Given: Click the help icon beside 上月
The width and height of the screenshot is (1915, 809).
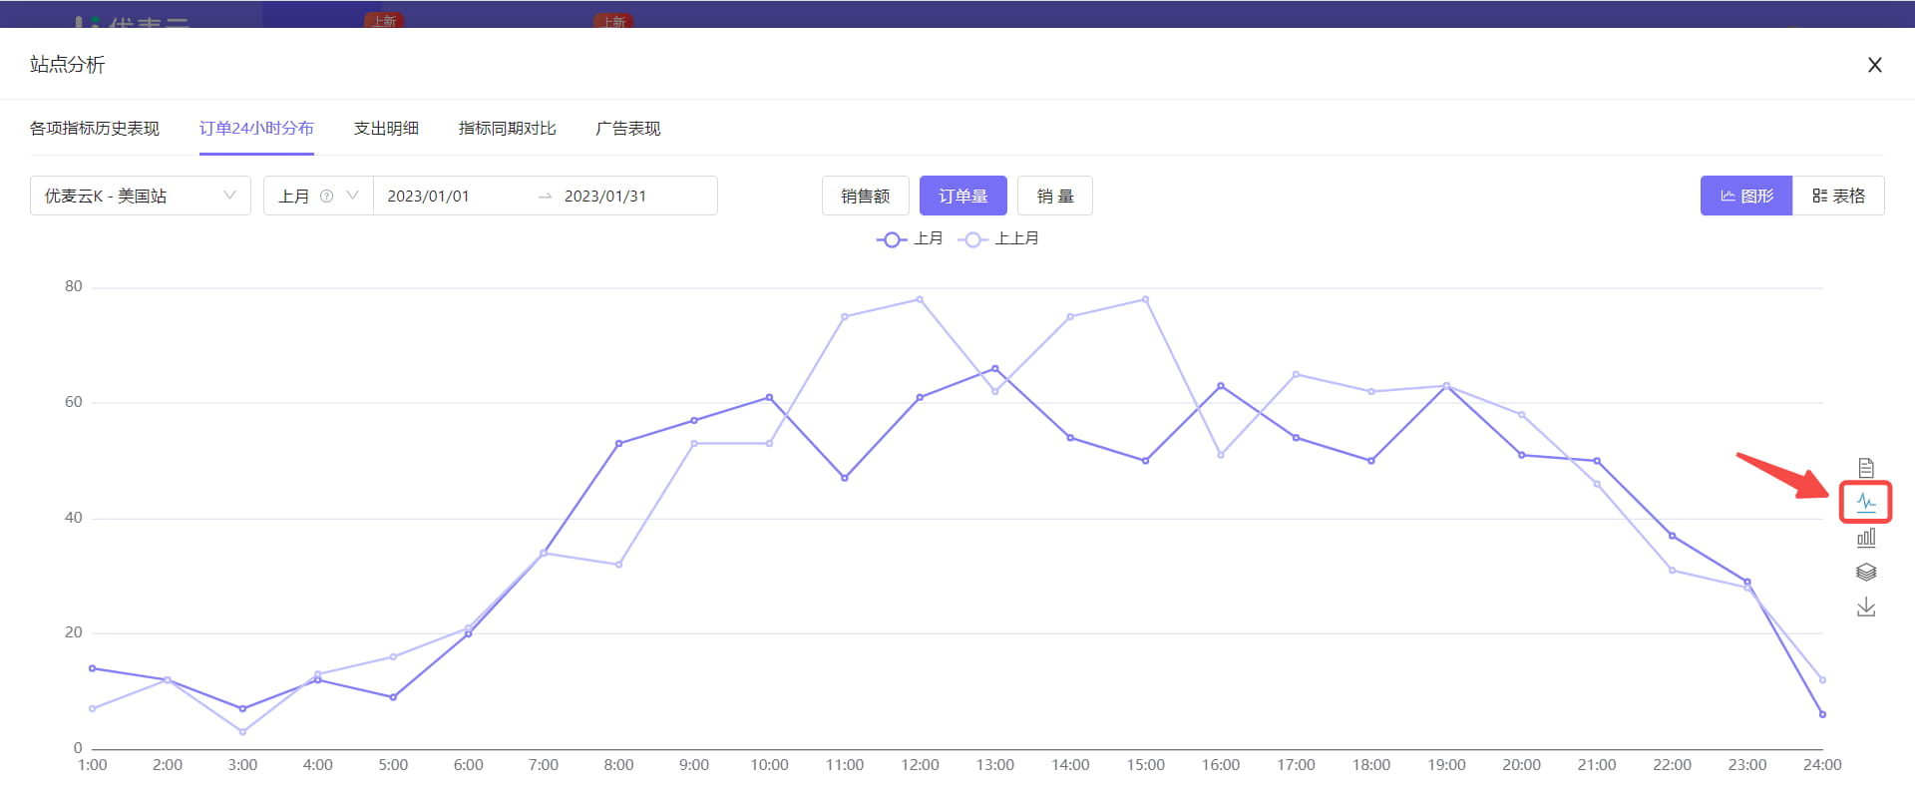Looking at the screenshot, I should click(x=326, y=197).
